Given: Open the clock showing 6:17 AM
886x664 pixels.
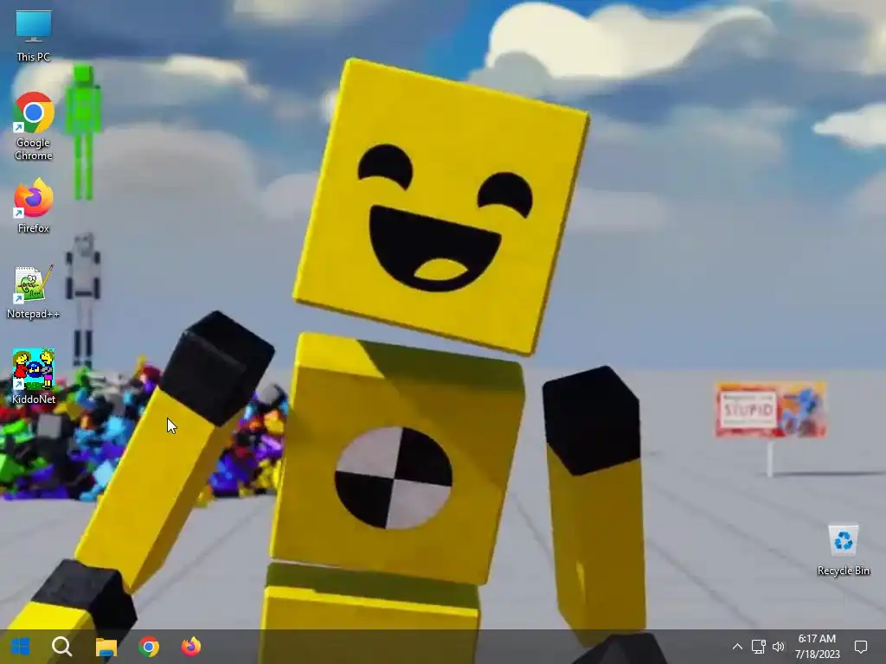Looking at the screenshot, I should pos(817,647).
